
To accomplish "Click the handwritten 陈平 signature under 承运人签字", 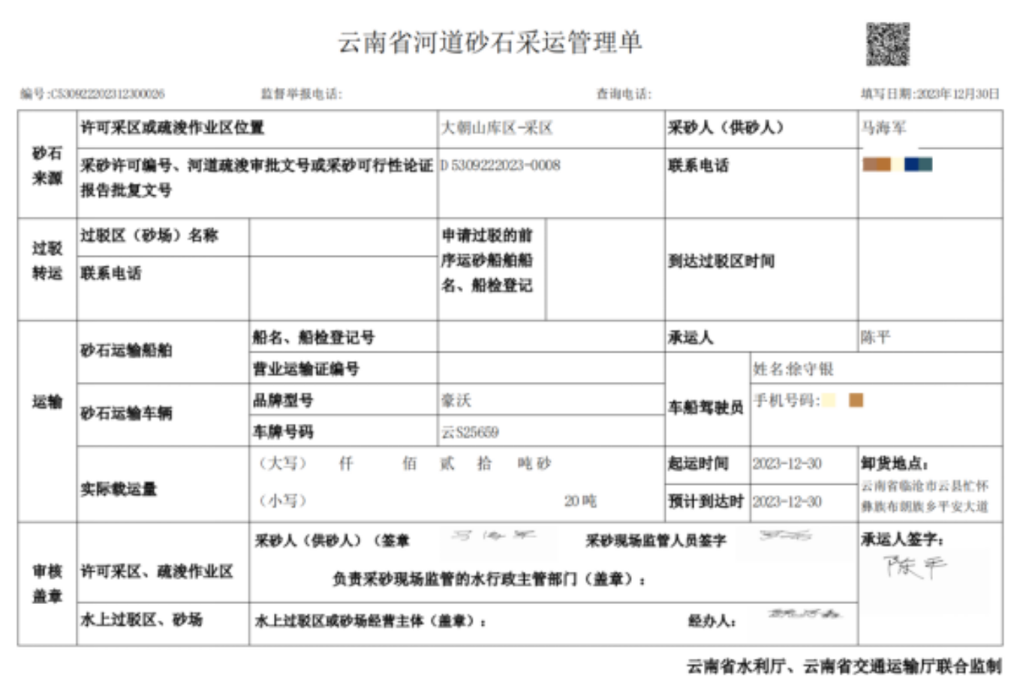I will tap(914, 566).
